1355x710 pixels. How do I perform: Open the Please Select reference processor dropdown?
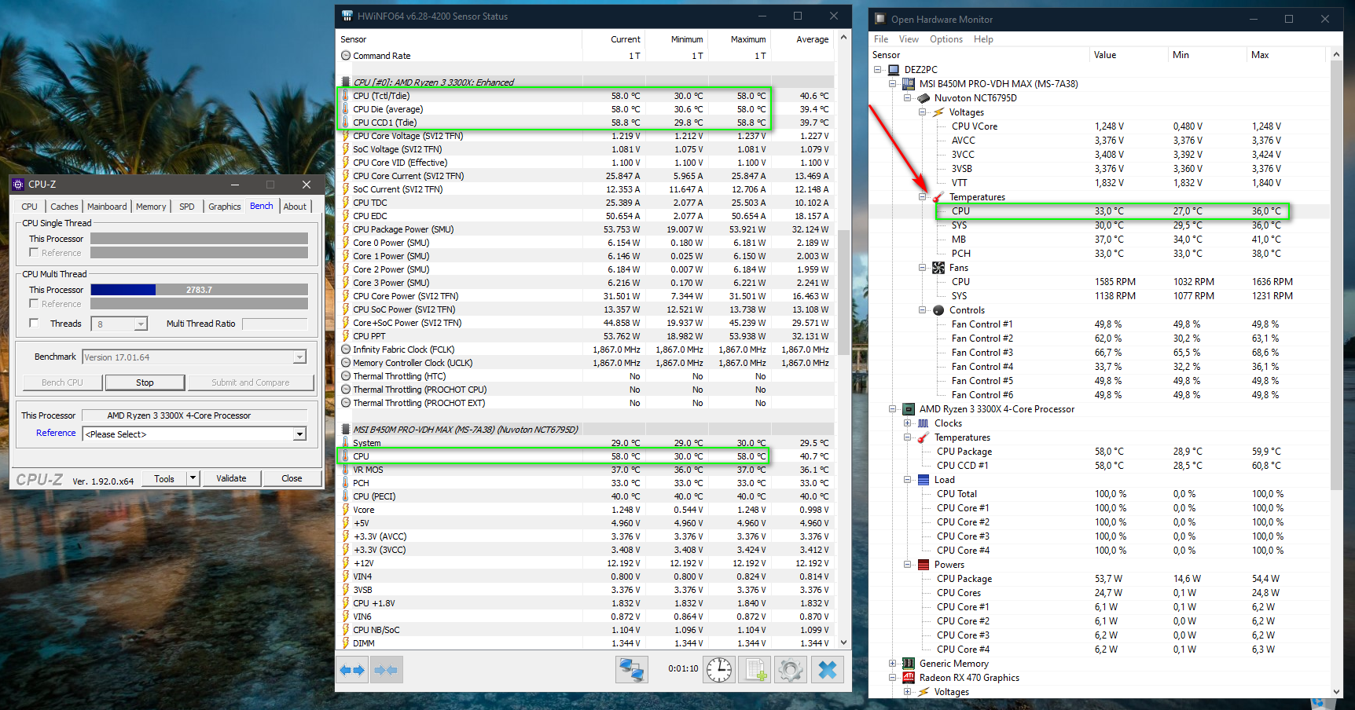click(x=299, y=434)
